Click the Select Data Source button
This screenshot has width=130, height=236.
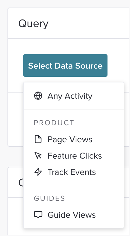(x=65, y=65)
